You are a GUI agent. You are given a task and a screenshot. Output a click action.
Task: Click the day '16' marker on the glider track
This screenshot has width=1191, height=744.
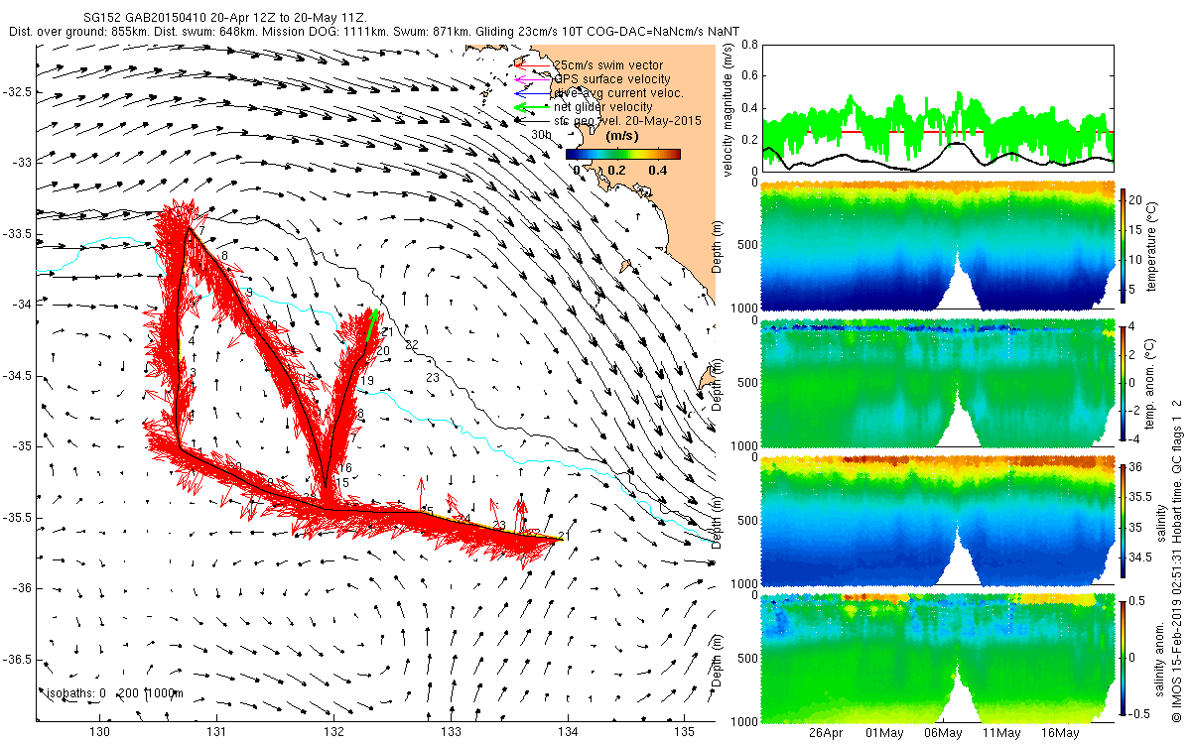click(x=344, y=467)
